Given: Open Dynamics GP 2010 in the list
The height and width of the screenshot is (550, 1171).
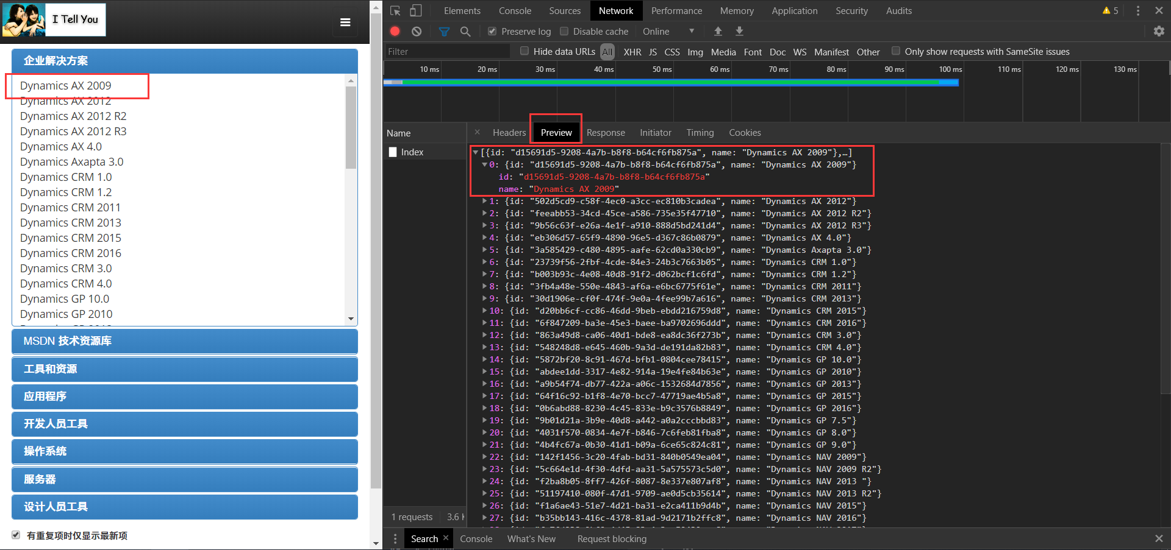Looking at the screenshot, I should [x=66, y=314].
